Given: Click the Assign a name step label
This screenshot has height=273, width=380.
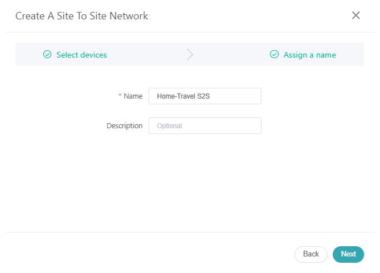Looking at the screenshot, I should click(x=310, y=55).
